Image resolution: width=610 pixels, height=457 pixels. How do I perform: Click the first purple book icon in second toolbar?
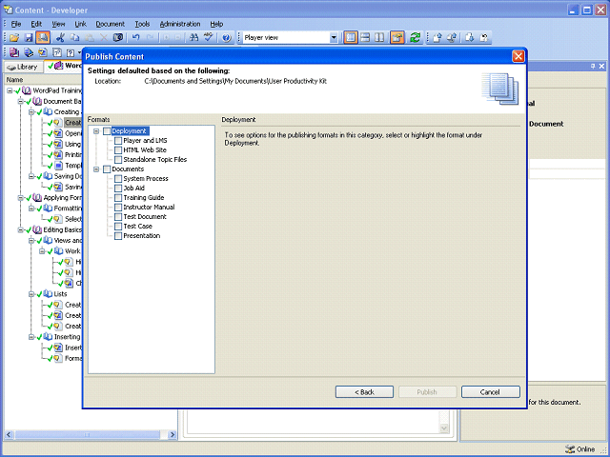(x=14, y=52)
